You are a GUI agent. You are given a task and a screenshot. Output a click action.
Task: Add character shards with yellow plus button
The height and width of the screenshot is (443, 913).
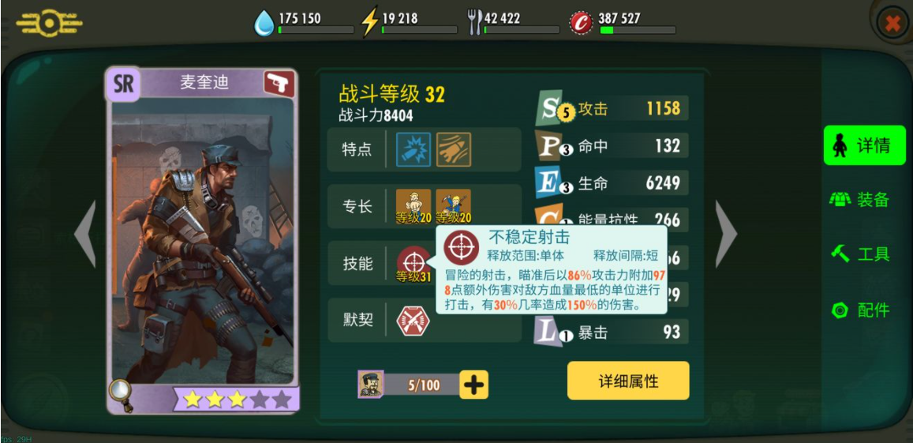[474, 385]
